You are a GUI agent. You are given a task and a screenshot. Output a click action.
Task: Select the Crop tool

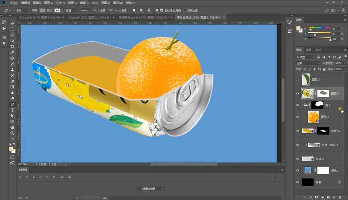[12, 46]
